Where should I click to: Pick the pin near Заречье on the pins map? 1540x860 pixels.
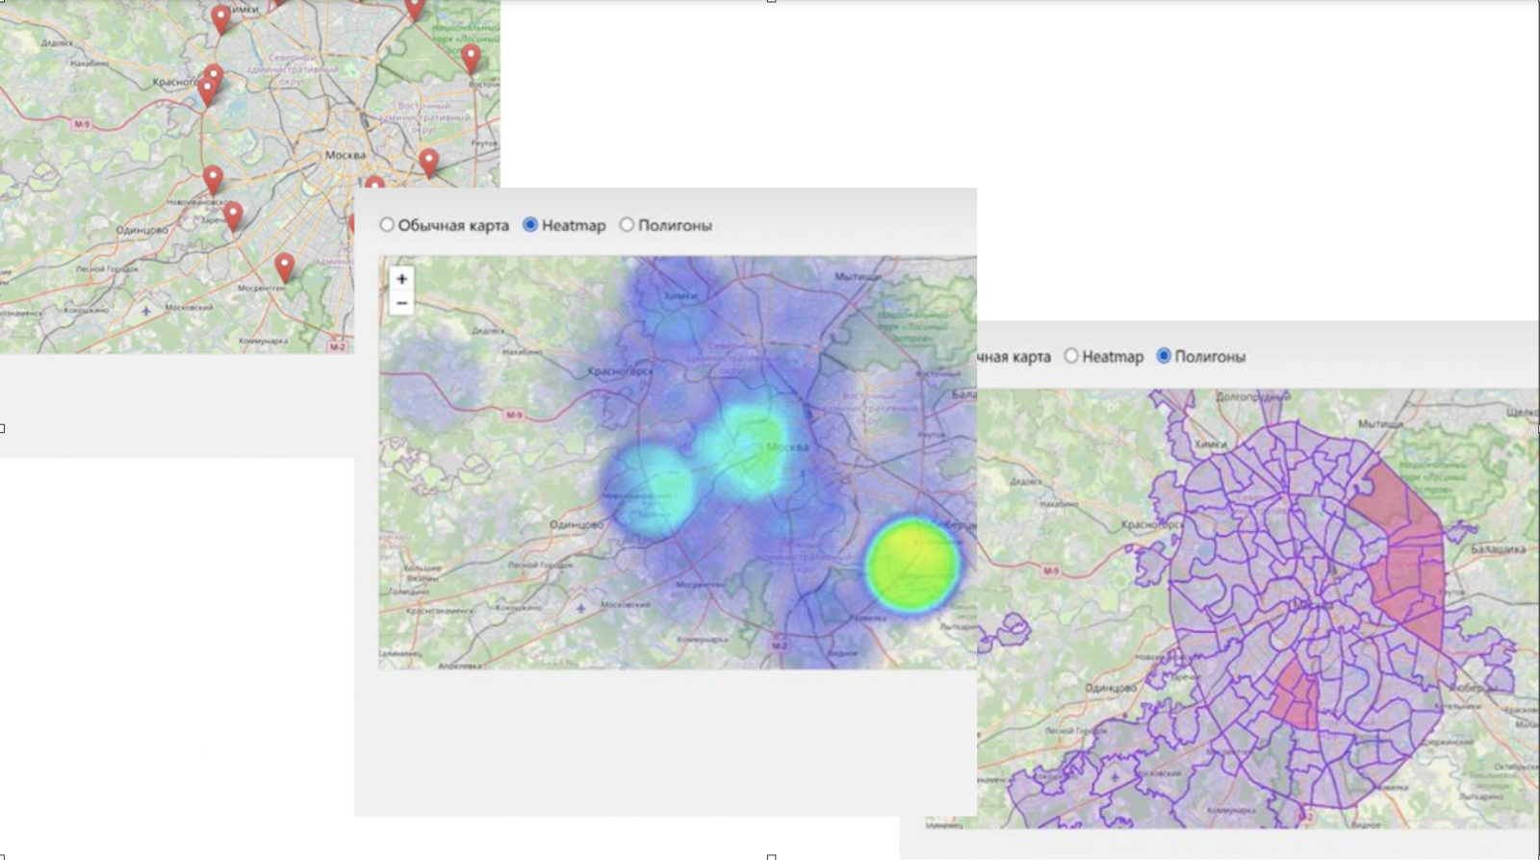233,215
